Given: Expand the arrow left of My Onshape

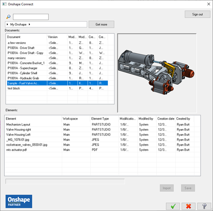Looking at the screenshot, I should point(7,24).
